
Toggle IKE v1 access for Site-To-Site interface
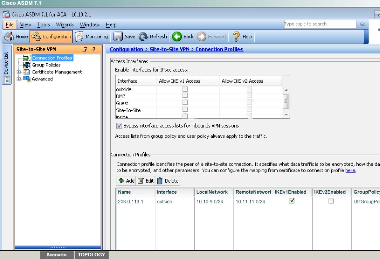(185, 109)
